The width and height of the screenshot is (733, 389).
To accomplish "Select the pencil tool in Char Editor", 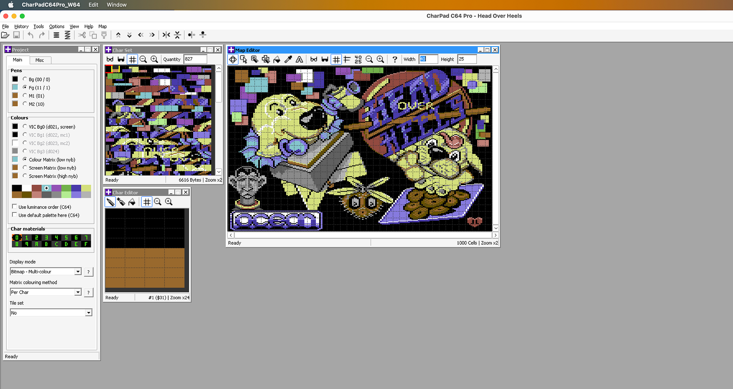I will click(x=110, y=202).
